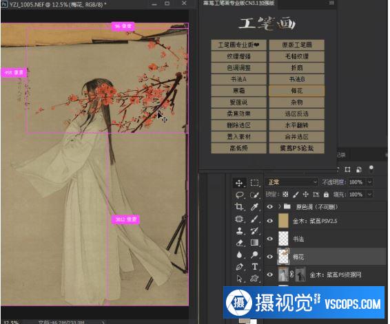Screen dimensions: 390x324
Task: Click the artboard filter icon above layers
Action: pos(347,170)
